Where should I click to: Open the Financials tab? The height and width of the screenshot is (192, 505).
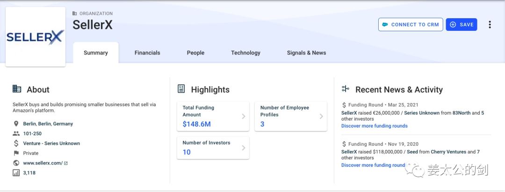[147, 53]
